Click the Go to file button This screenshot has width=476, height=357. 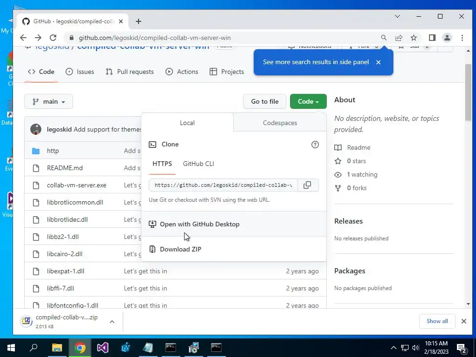coord(264,101)
